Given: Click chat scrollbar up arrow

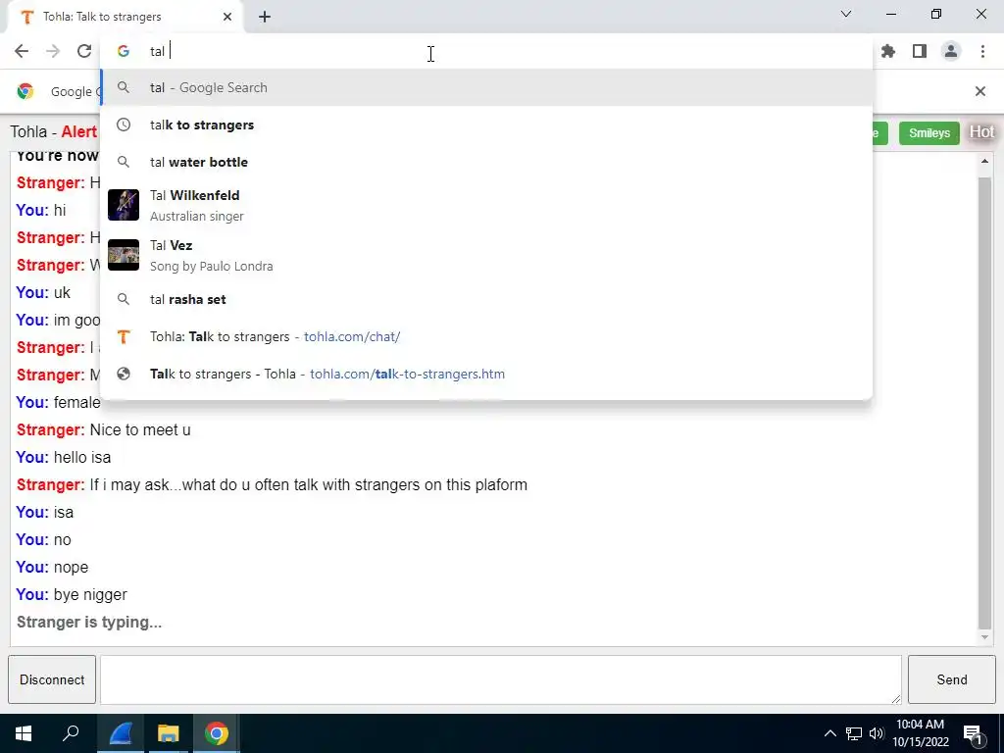Looking at the screenshot, I should pos(984,161).
